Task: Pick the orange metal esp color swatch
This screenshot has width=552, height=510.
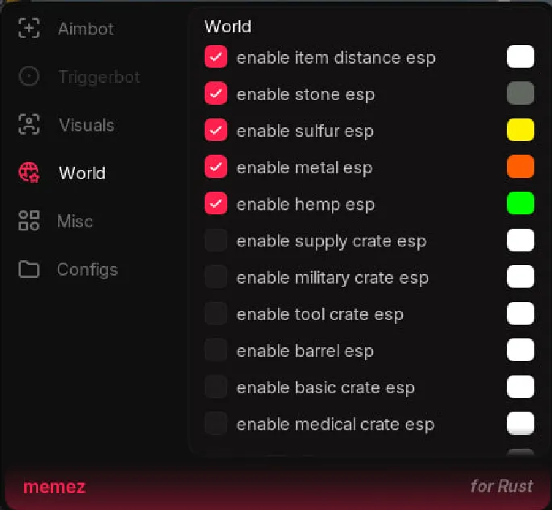Action: pyautogui.click(x=521, y=168)
